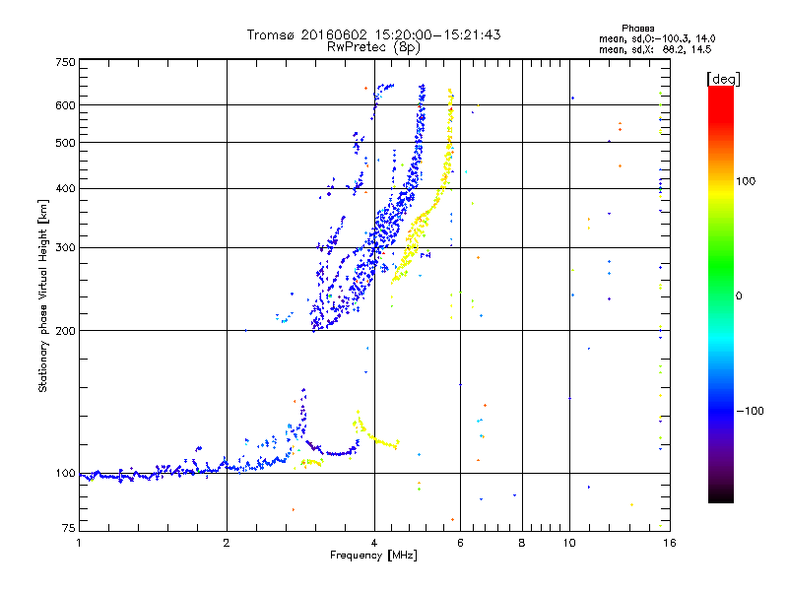Click the y-axis tick label "750"
The height and width of the screenshot is (591, 788).
pos(65,62)
